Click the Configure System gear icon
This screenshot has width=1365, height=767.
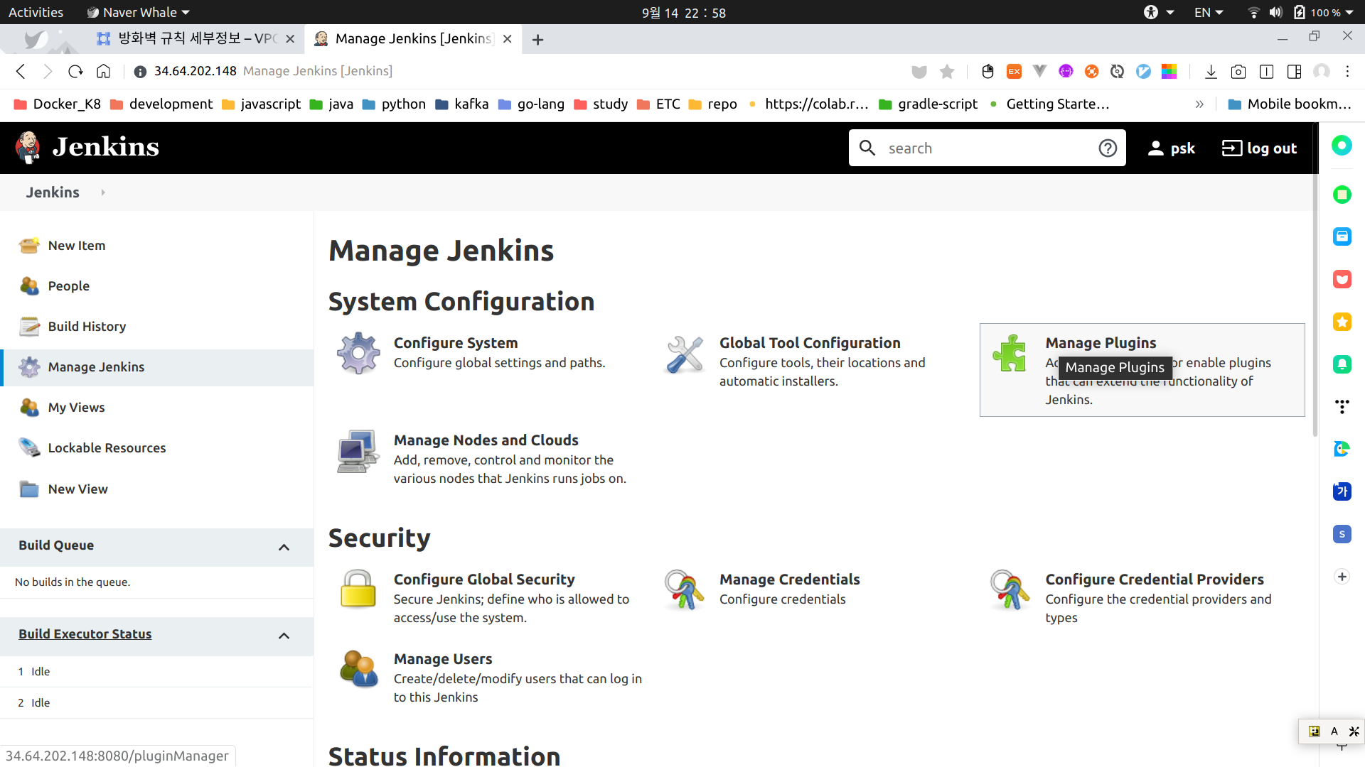[x=358, y=353]
